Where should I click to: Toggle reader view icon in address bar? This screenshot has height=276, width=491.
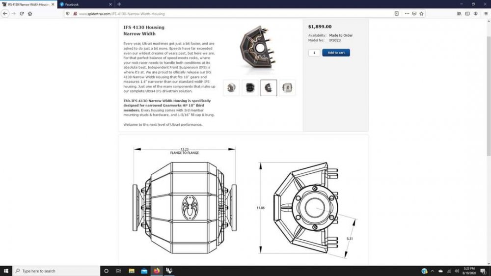point(397,14)
